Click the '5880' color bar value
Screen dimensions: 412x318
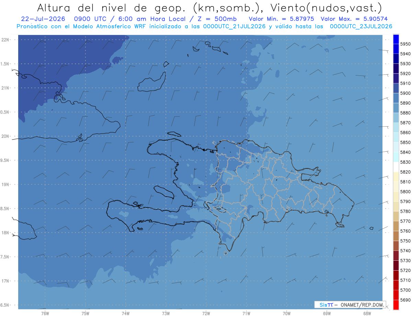[x=405, y=113]
